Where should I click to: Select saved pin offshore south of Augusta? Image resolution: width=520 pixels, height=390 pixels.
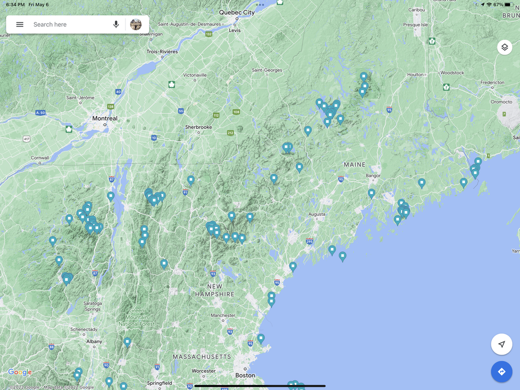(x=343, y=256)
